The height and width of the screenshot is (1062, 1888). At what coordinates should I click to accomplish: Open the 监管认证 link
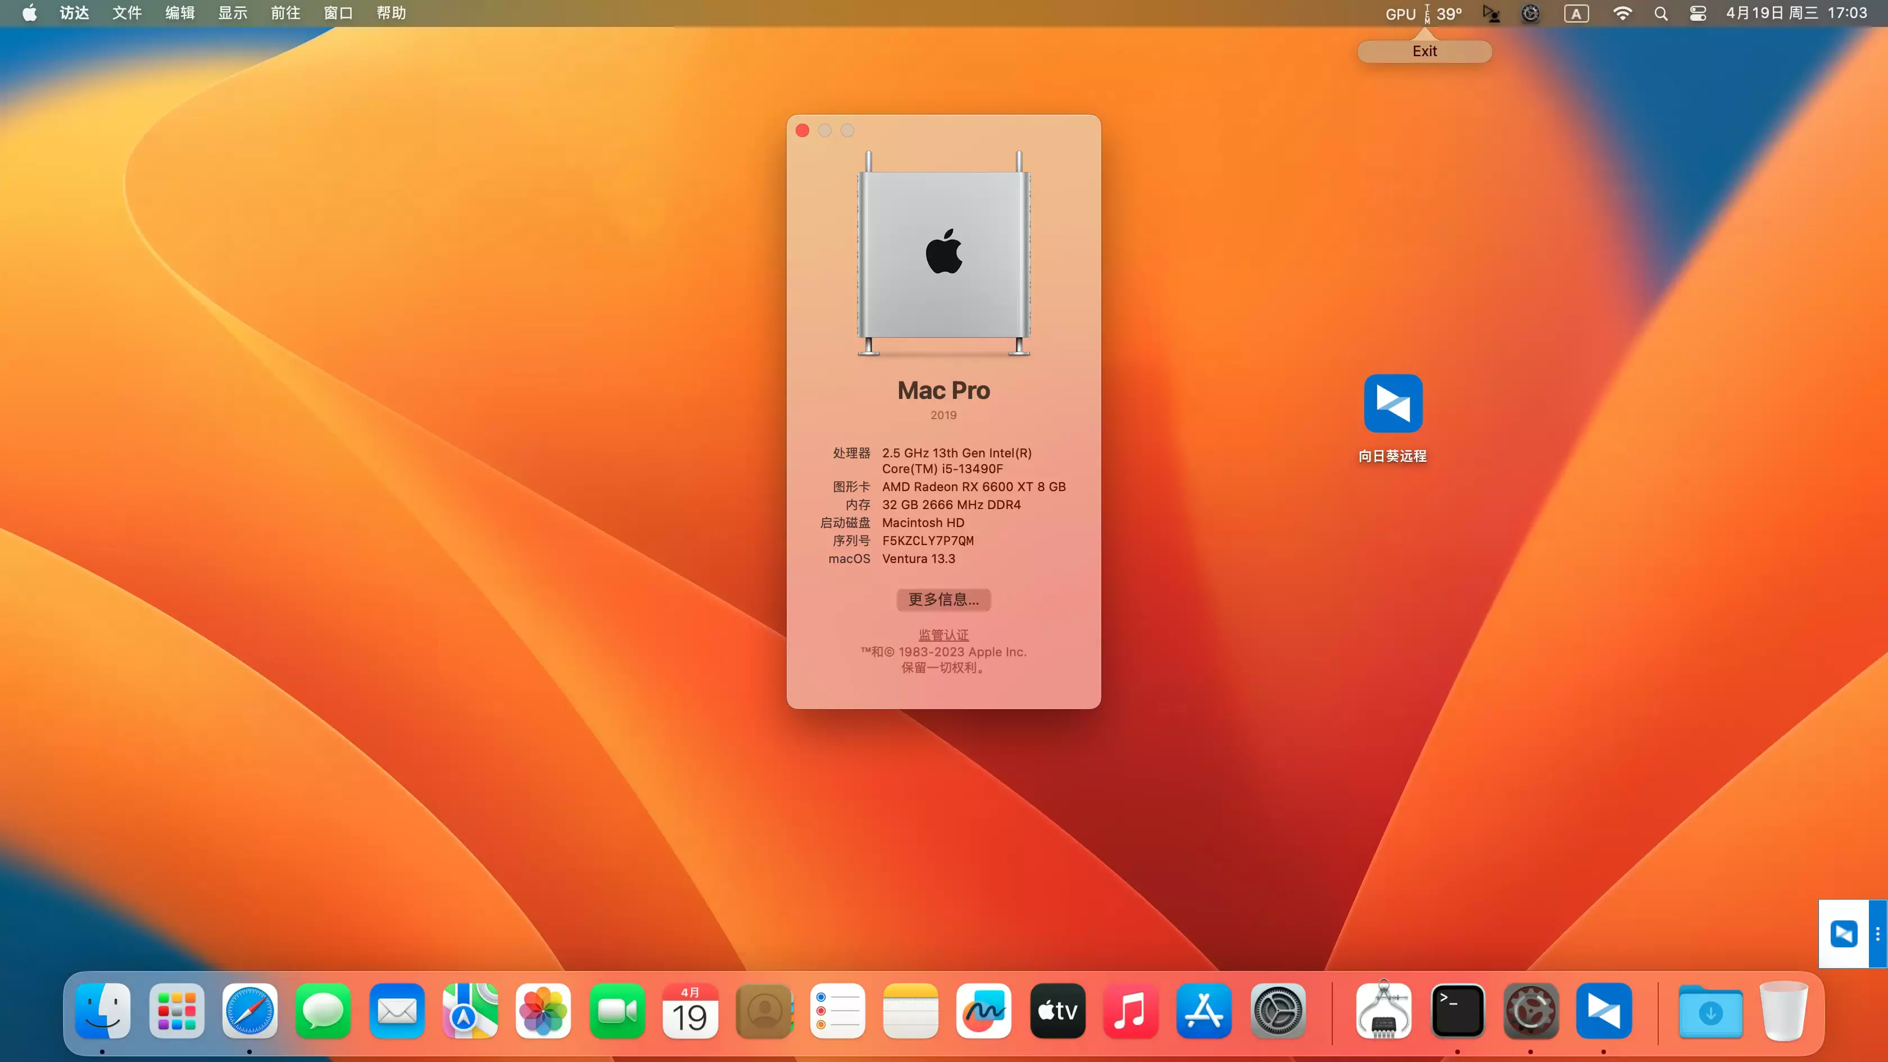pyautogui.click(x=943, y=635)
